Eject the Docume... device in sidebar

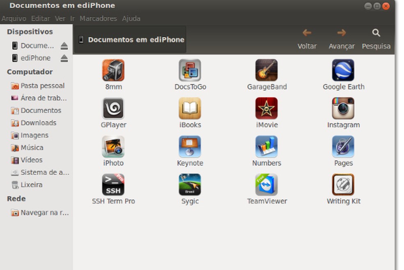click(x=64, y=46)
